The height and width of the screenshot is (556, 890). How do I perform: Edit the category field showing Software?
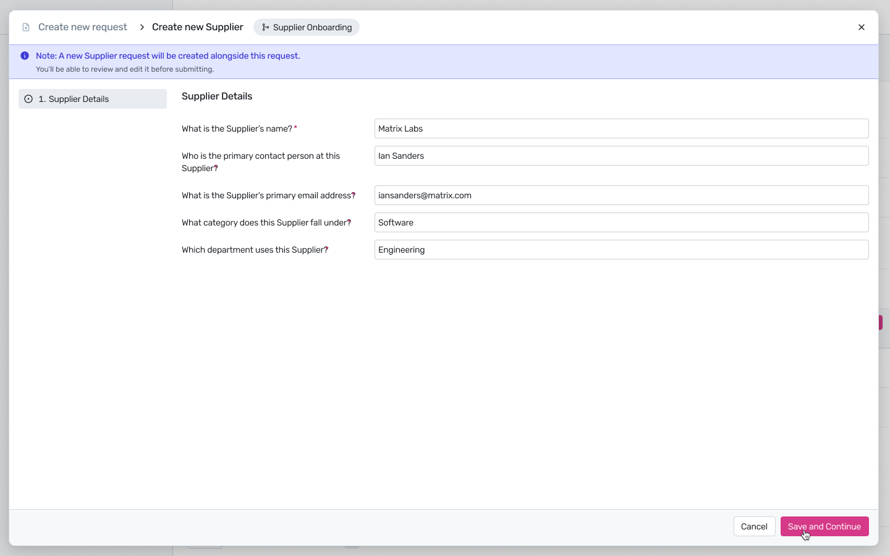(622, 222)
